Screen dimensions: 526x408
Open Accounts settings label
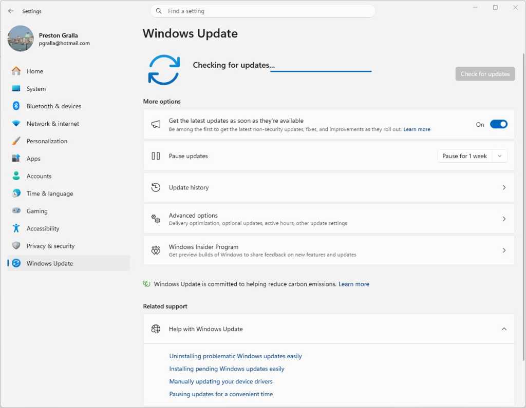tap(39, 176)
